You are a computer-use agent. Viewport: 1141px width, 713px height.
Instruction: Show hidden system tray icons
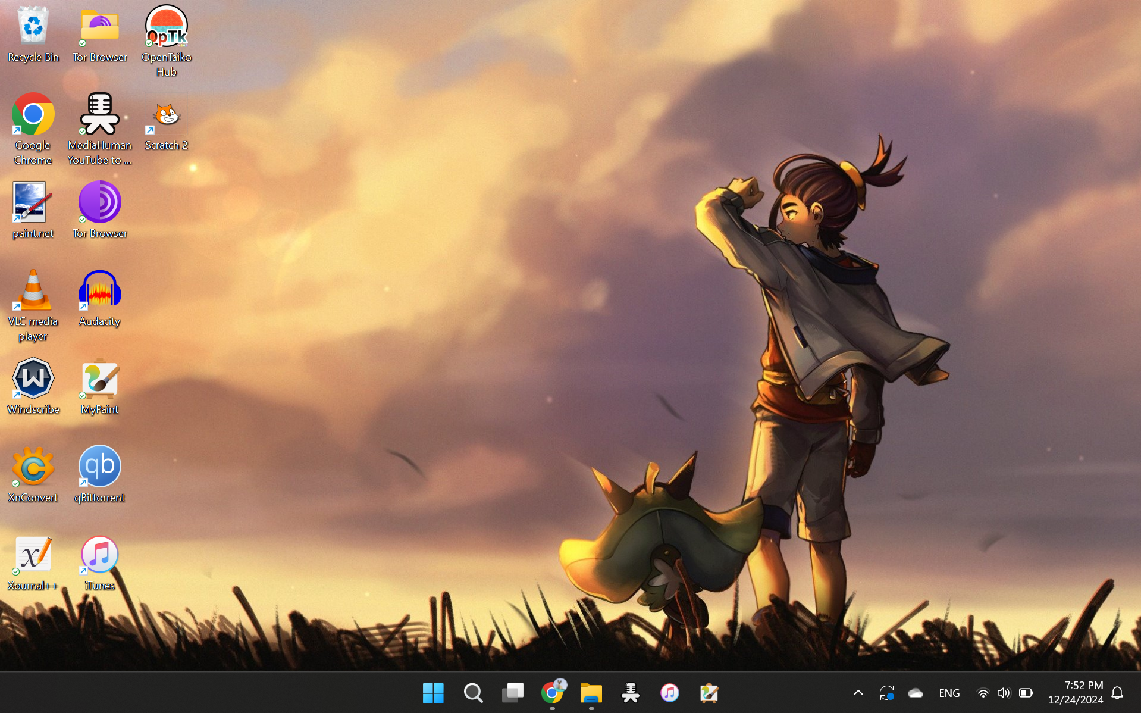[858, 693]
